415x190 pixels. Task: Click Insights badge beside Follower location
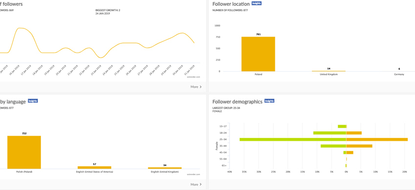pos(257,3)
